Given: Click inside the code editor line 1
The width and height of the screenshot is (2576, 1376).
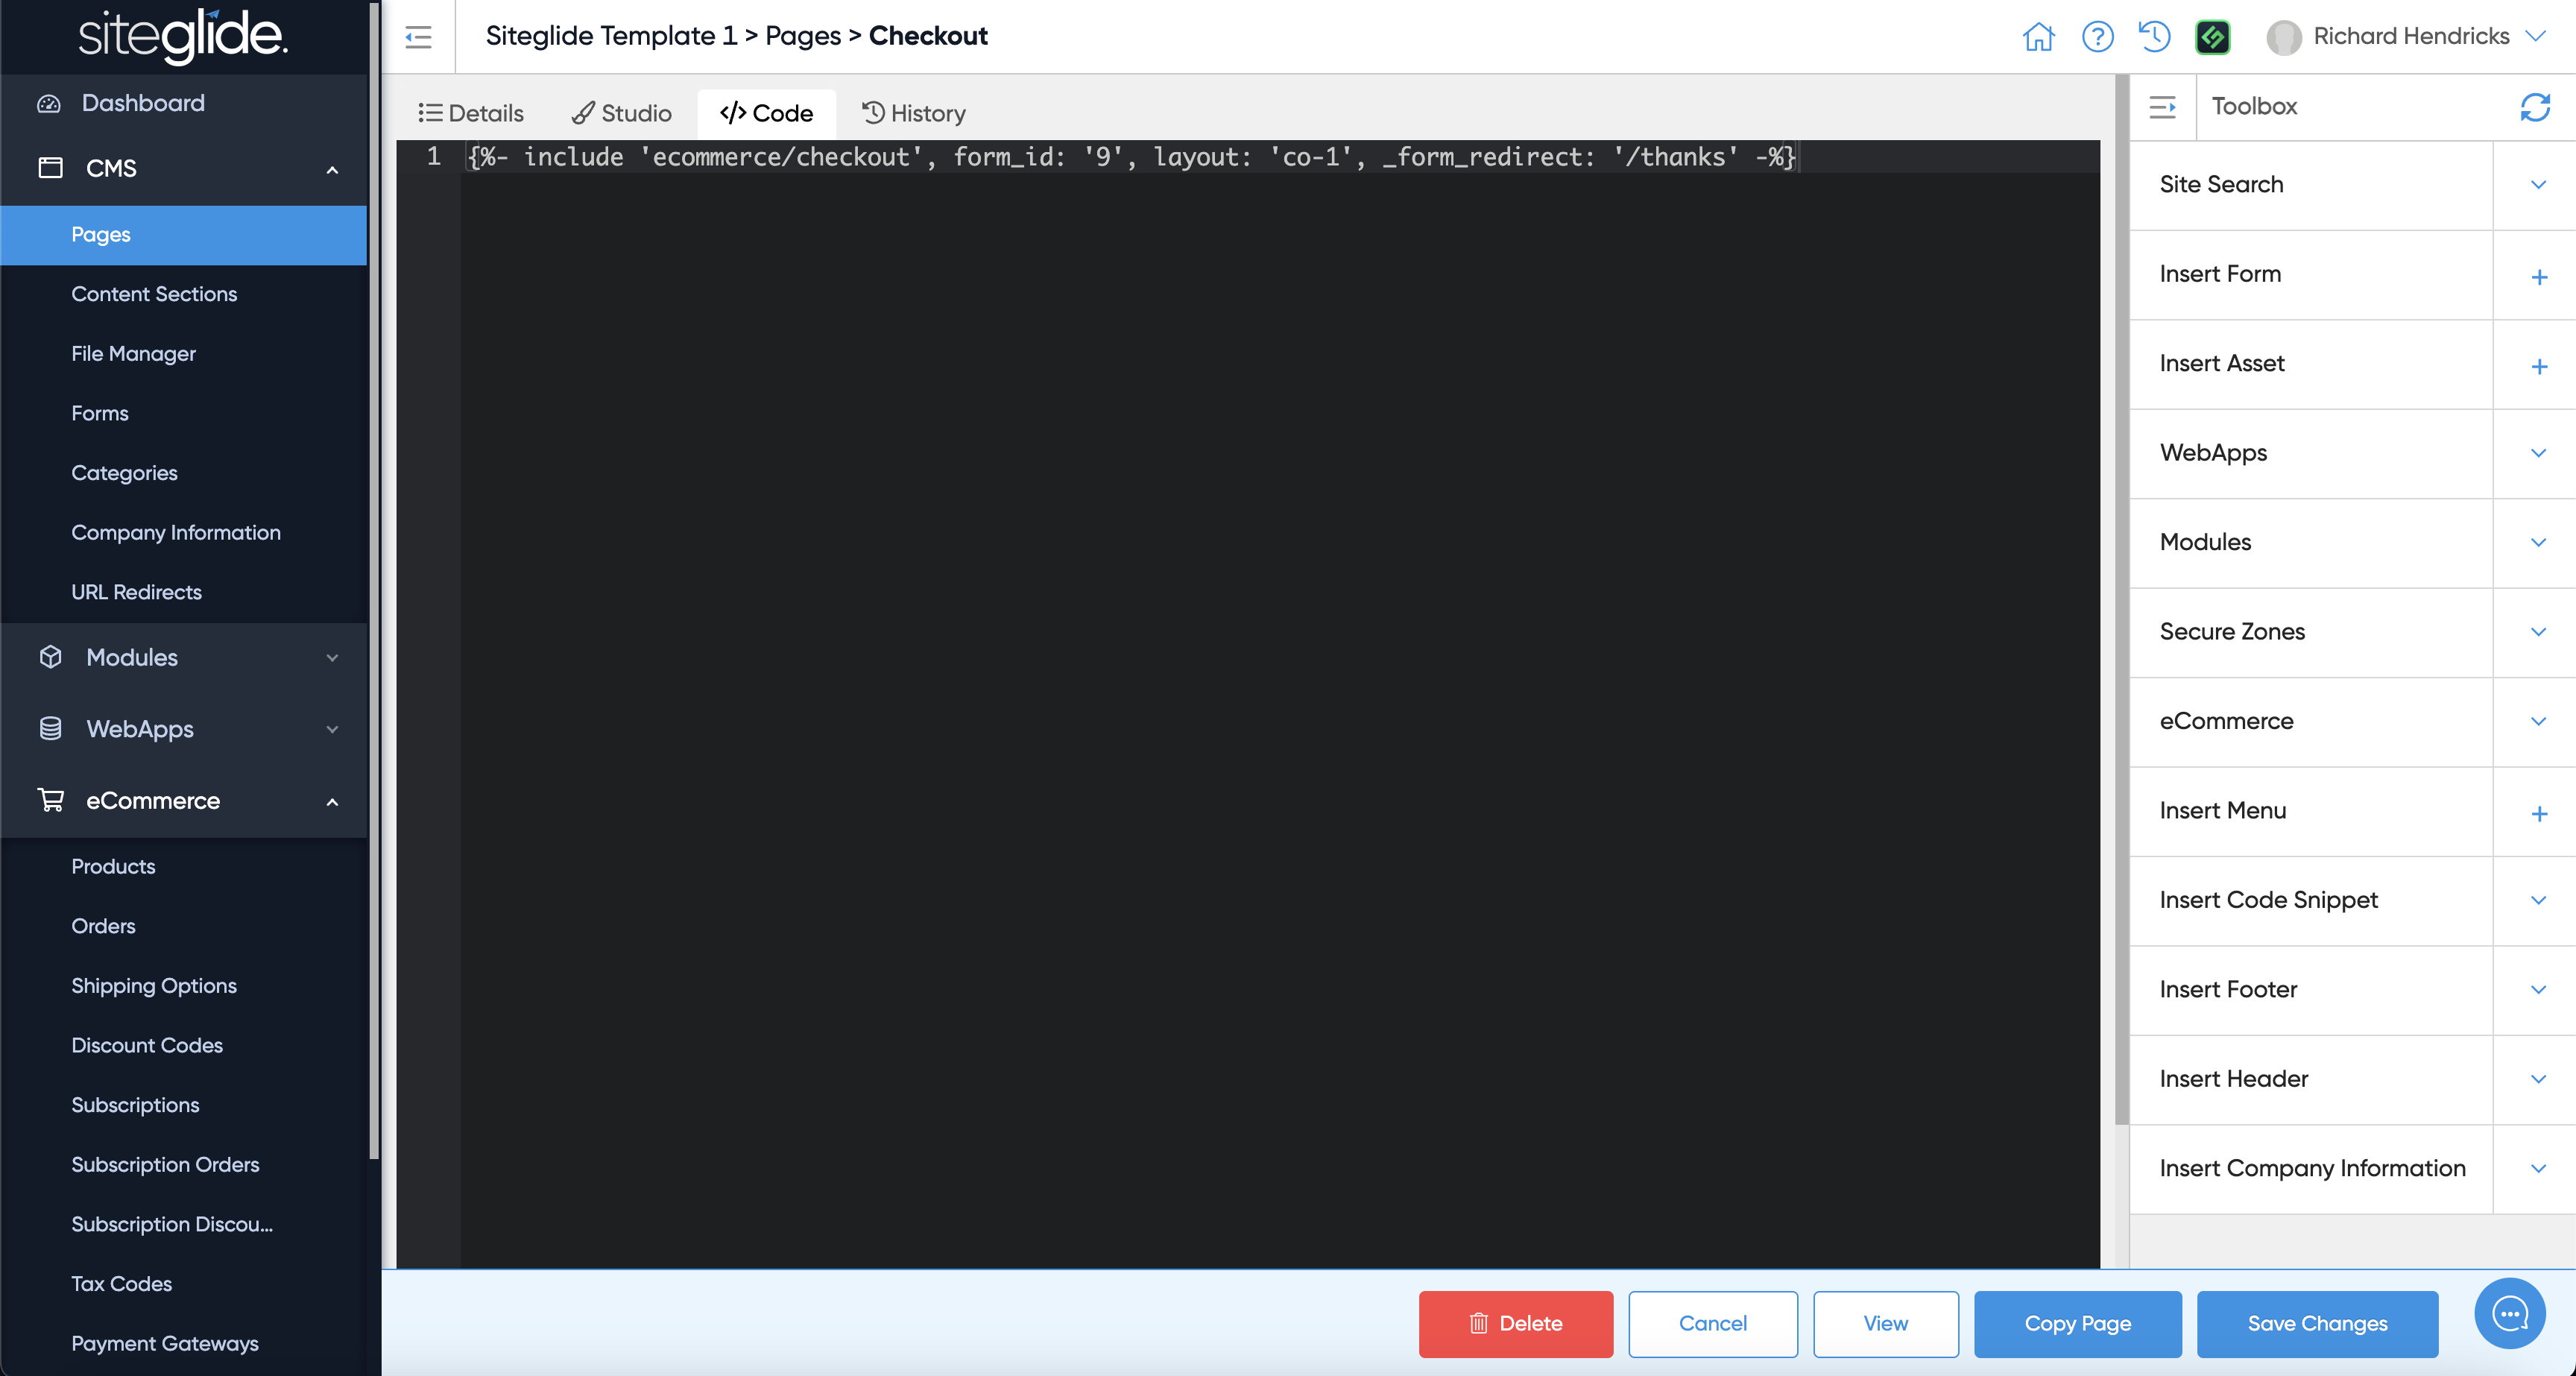Looking at the screenshot, I should click(1130, 157).
